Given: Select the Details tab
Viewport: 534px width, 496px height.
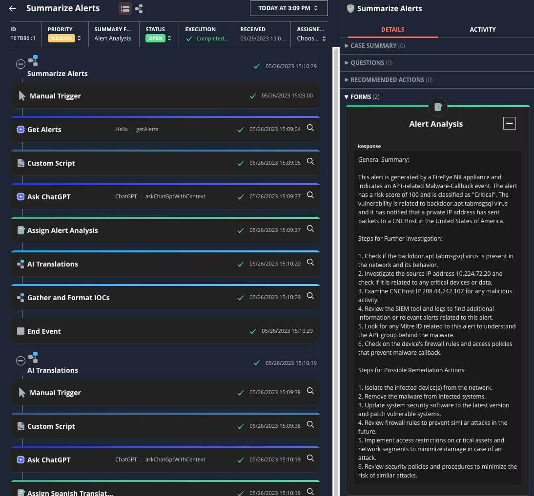Looking at the screenshot, I should pyautogui.click(x=392, y=29).
